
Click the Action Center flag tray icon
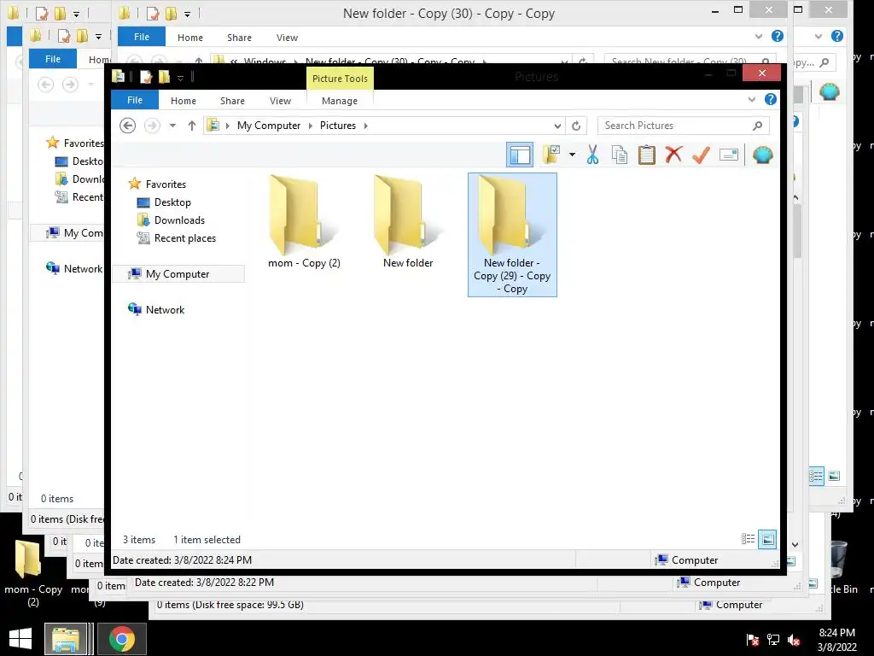tap(753, 640)
